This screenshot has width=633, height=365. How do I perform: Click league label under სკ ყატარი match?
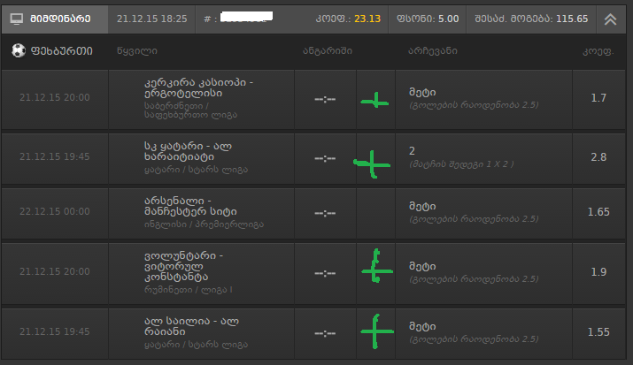[196, 170]
